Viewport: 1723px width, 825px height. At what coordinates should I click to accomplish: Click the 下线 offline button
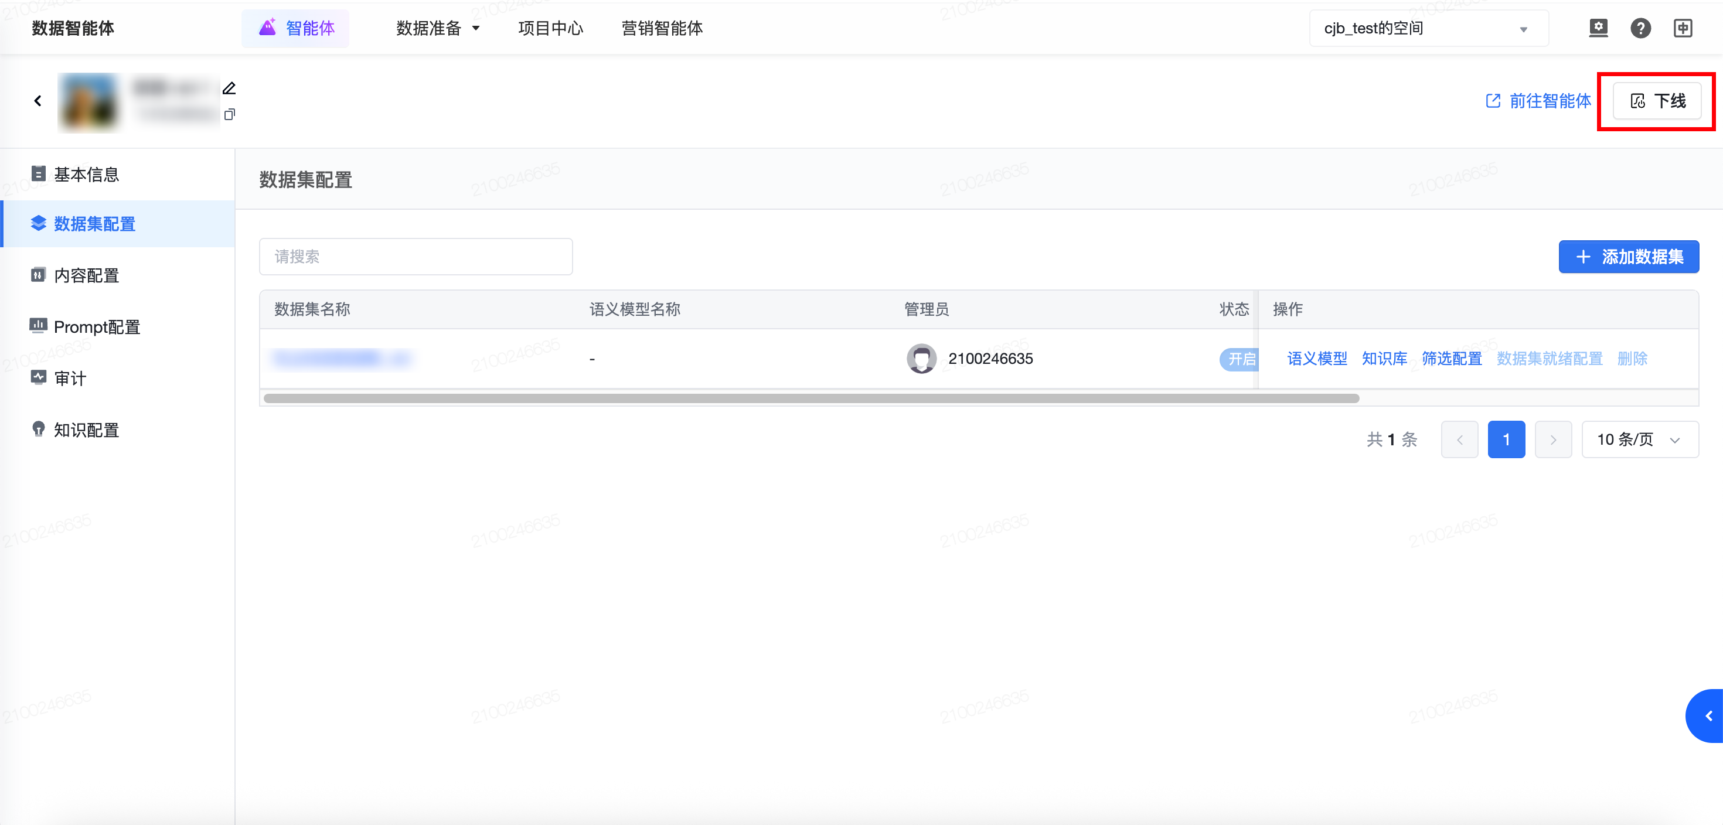pos(1657,101)
